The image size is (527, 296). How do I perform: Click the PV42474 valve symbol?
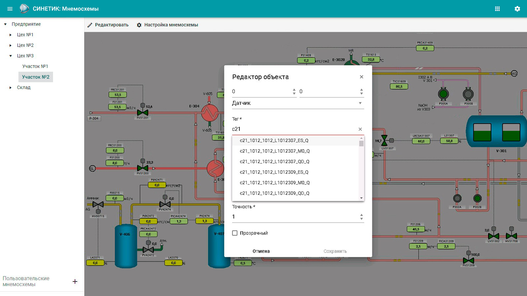165,204
